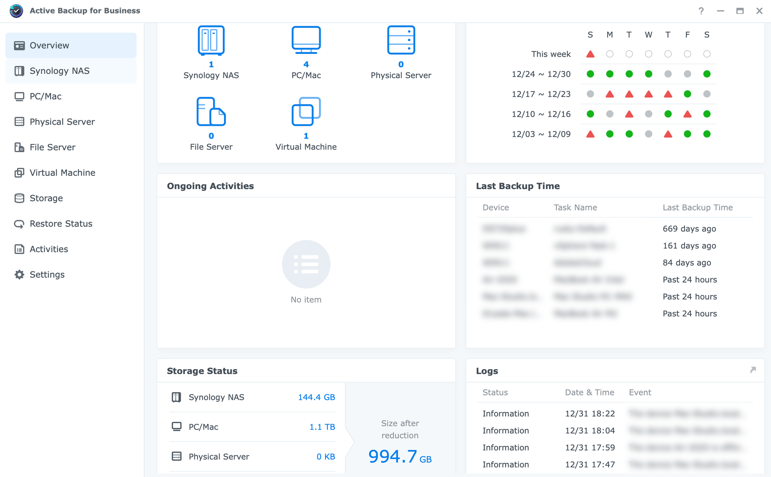Drag the size after reduction 994.7 GB slider
Screen dimensions: 771x477
click(401, 440)
